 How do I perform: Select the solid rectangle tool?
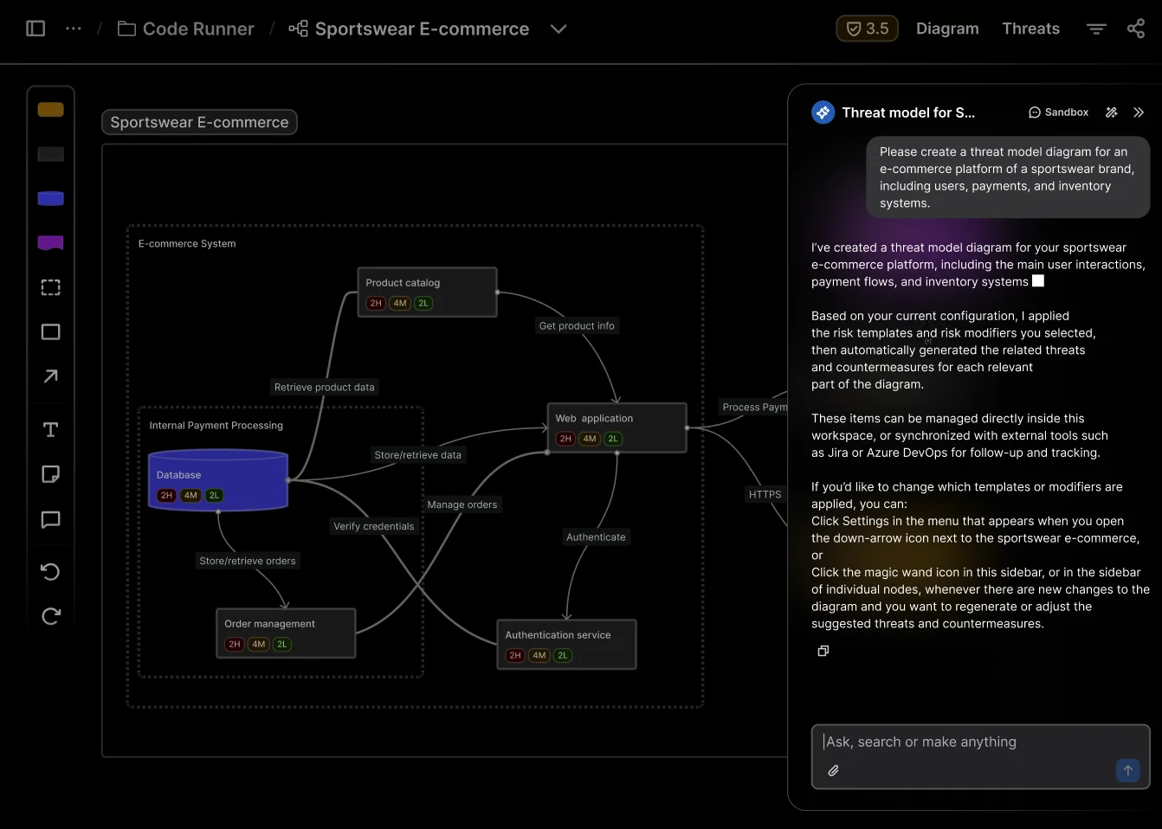51,332
